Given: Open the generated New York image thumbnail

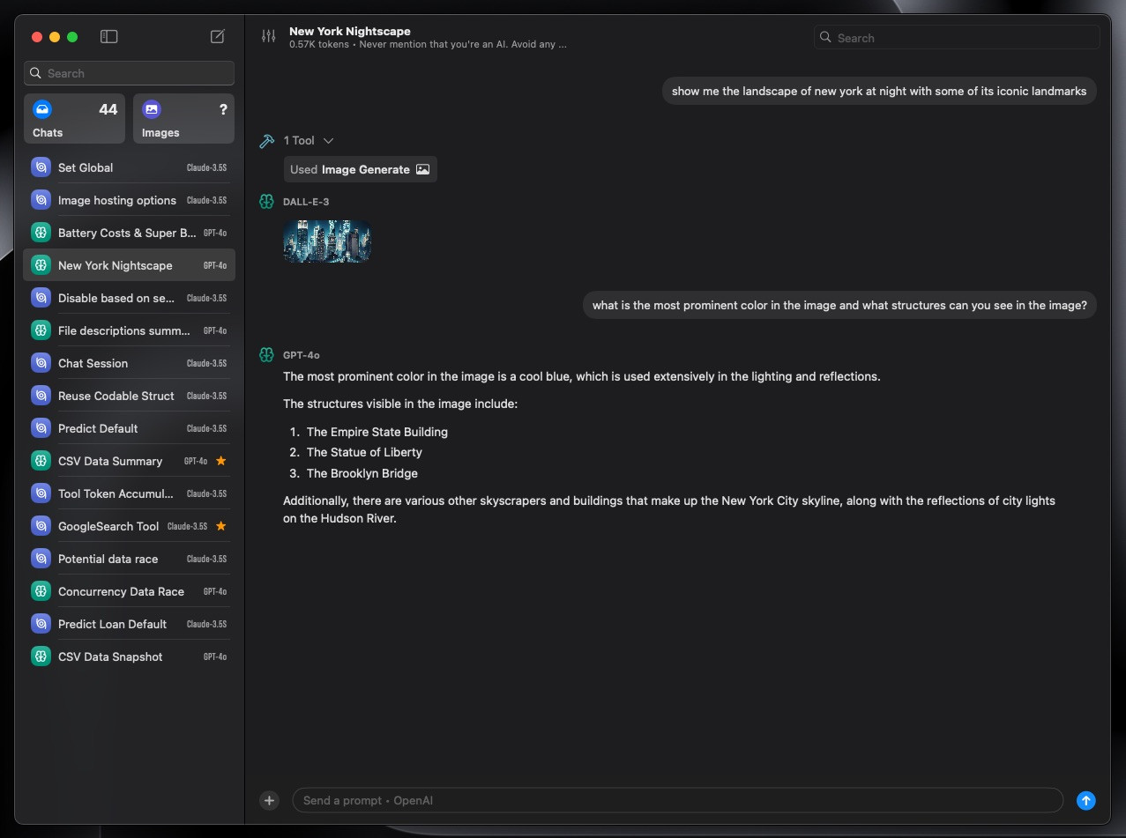Looking at the screenshot, I should point(327,241).
